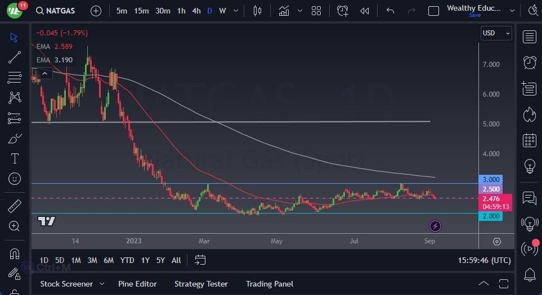542x295 pixels.
Task: Toggle magnet mode on
Action: pos(15,254)
